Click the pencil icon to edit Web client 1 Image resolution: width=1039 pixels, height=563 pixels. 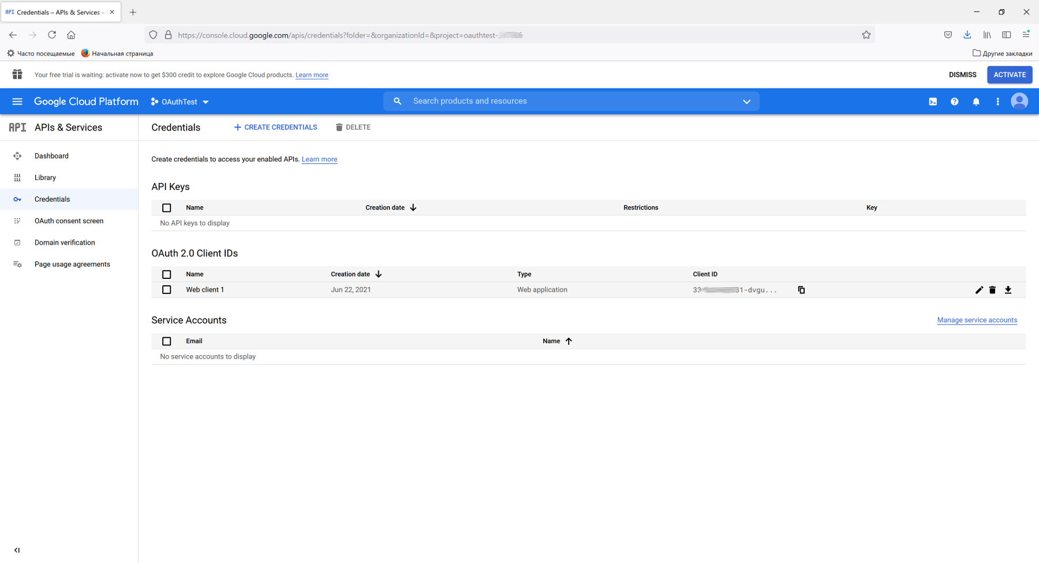tap(978, 290)
